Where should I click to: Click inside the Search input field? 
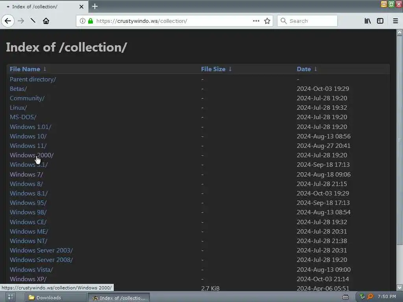pyautogui.click(x=307, y=21)
